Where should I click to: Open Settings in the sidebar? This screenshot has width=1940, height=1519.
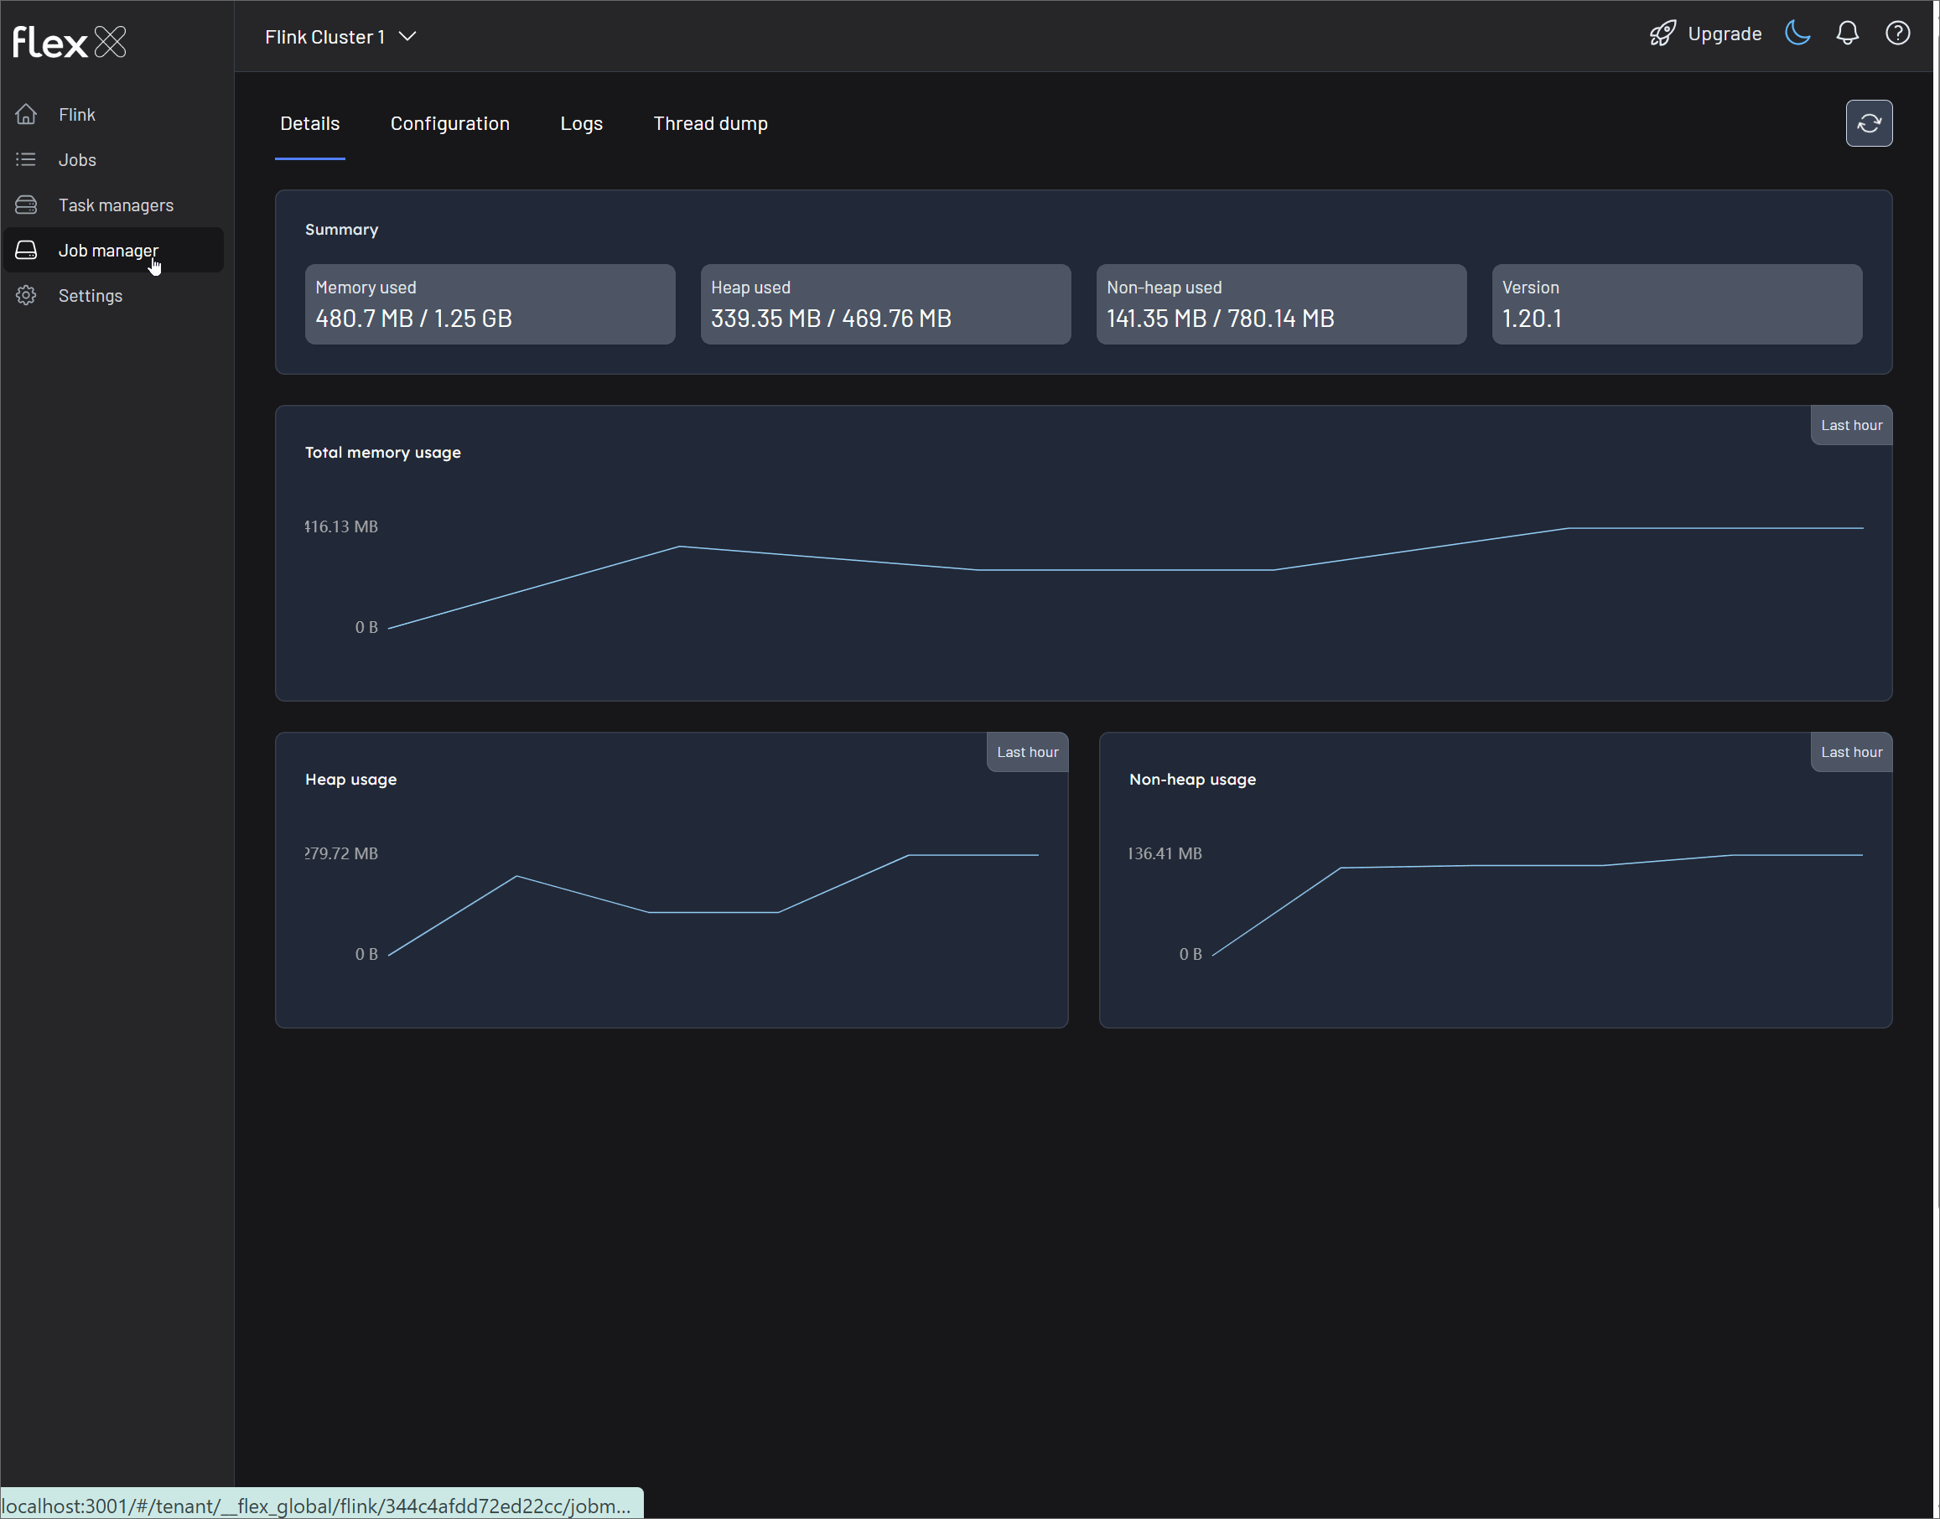114,296
